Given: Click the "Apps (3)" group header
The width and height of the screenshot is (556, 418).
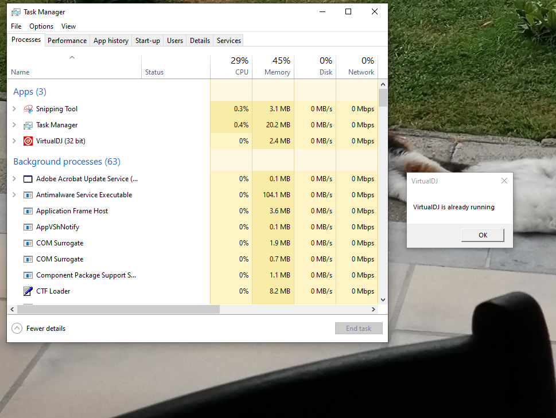Looking at the screenshot, I should [x=30, y=92].
